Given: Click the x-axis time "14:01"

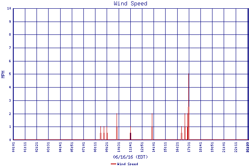Looking at the screenshot, I should point(154,147).
